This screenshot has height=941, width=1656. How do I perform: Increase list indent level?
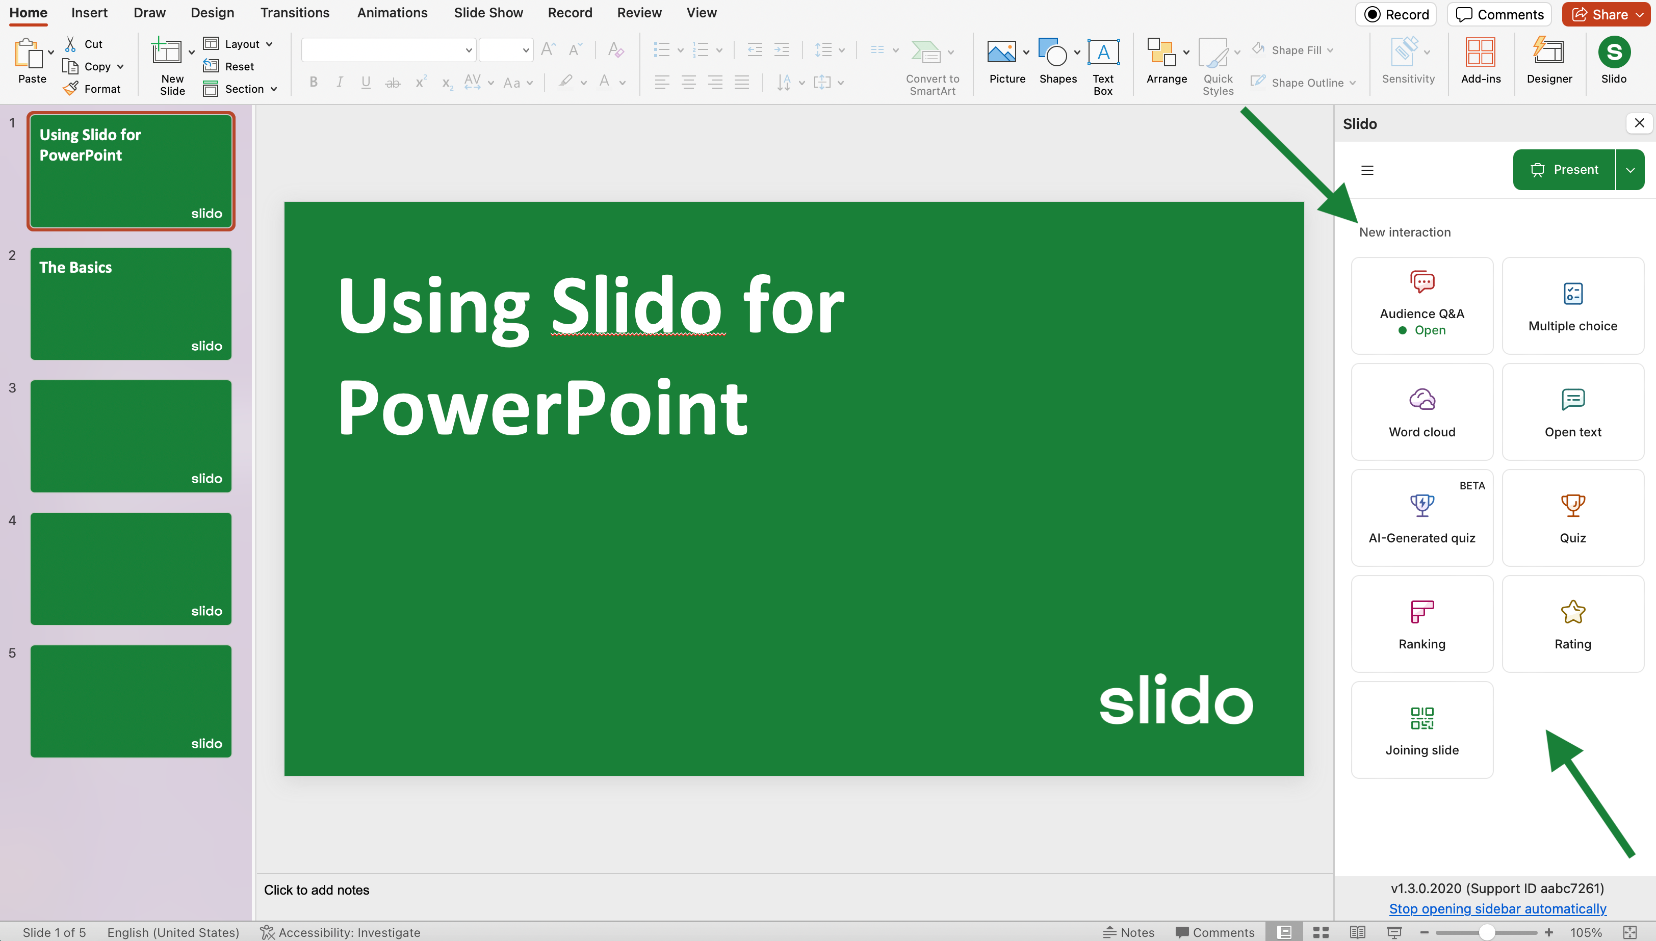click(x=782, y=50)
